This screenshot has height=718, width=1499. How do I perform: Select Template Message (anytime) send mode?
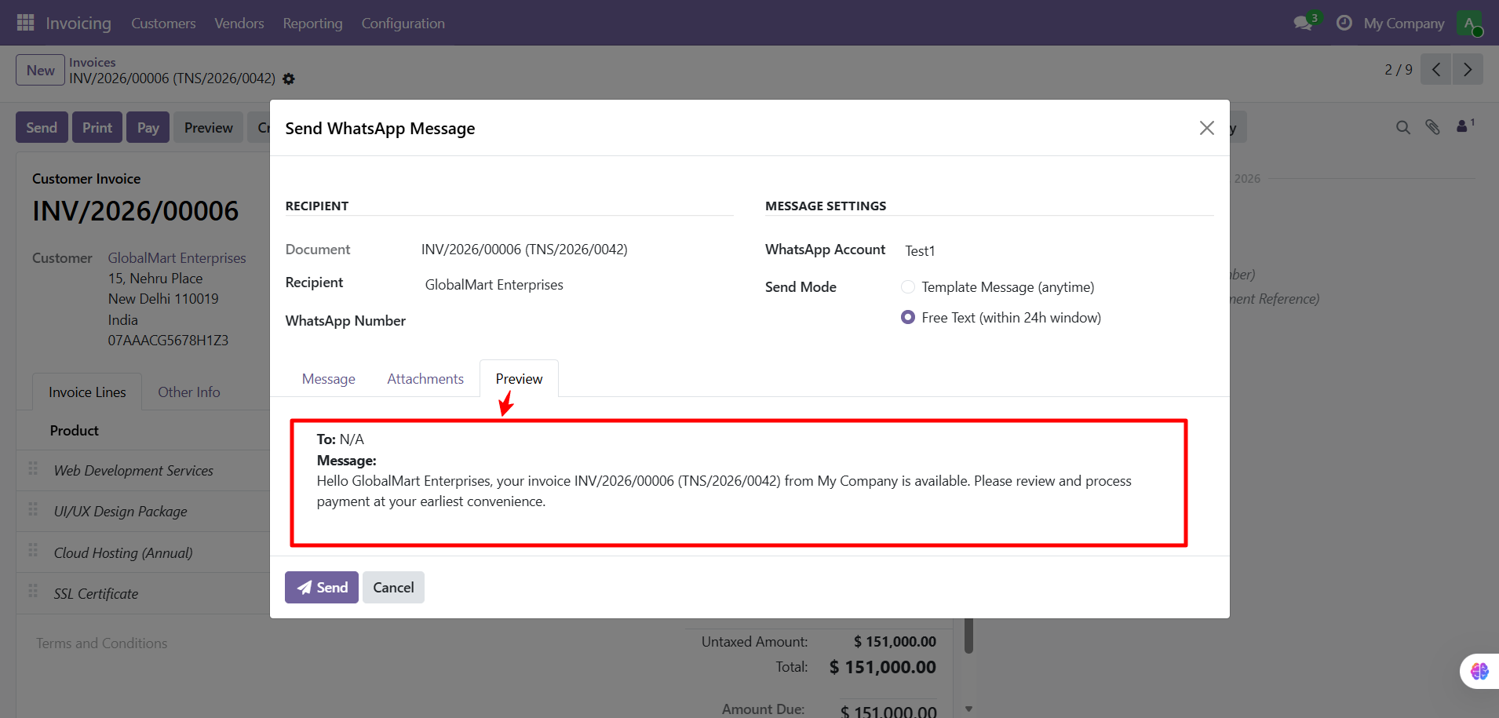pos(908,287)
